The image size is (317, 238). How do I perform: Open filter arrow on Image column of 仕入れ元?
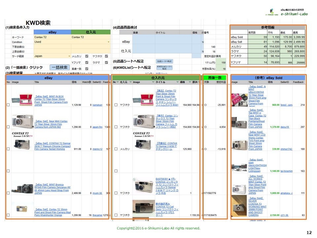(153, 82)
